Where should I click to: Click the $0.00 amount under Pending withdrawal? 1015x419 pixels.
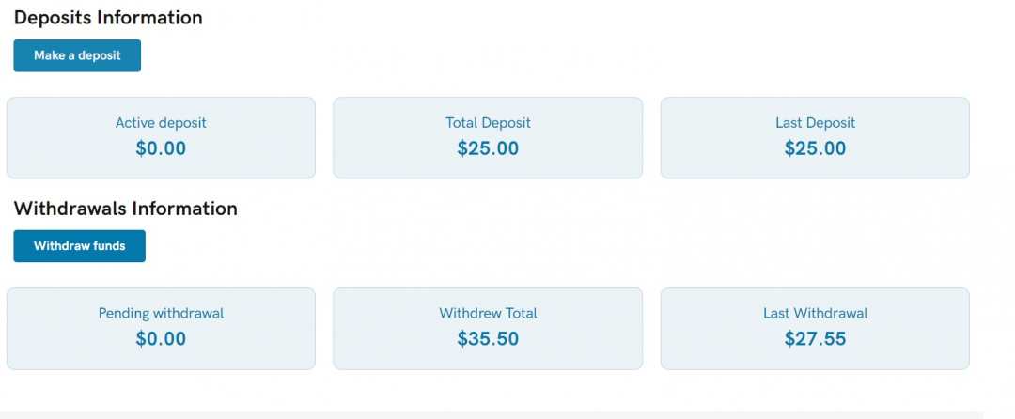point(161,339)
